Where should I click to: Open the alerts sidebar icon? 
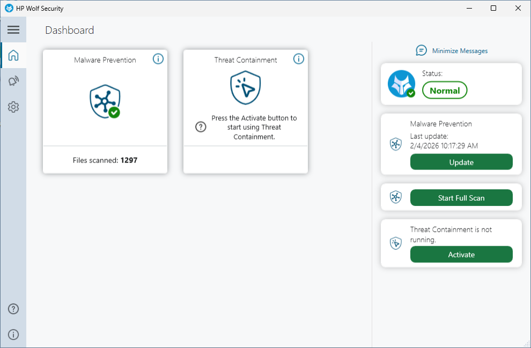pos(13,81)
